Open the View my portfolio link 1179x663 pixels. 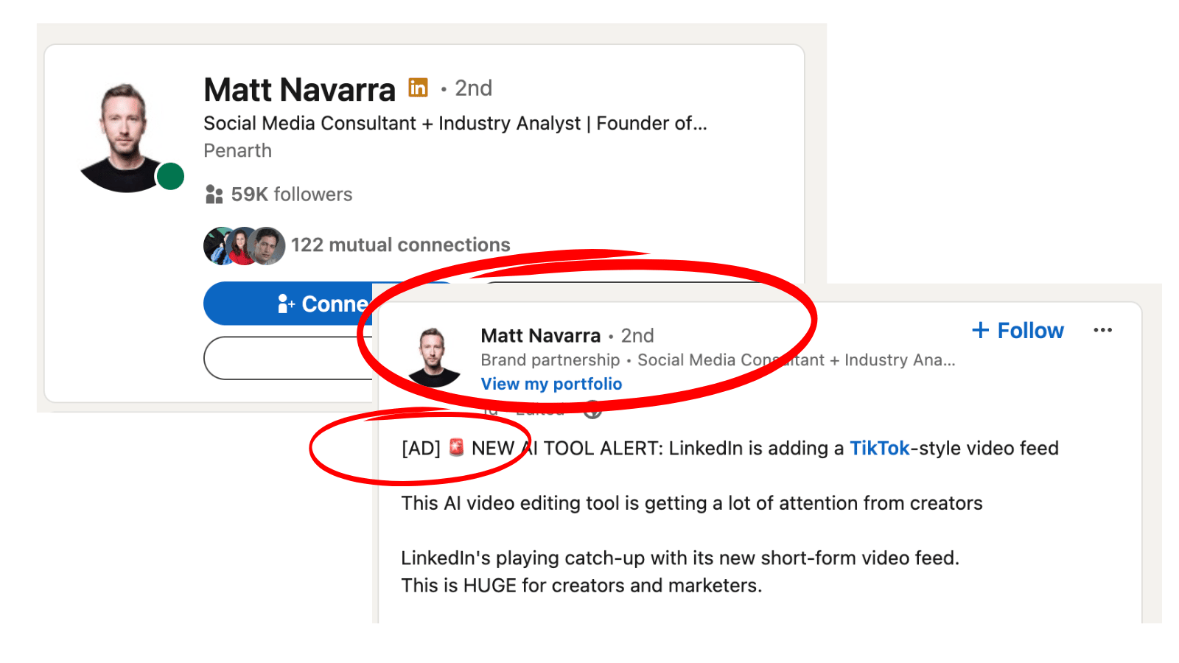click(551, 384)
